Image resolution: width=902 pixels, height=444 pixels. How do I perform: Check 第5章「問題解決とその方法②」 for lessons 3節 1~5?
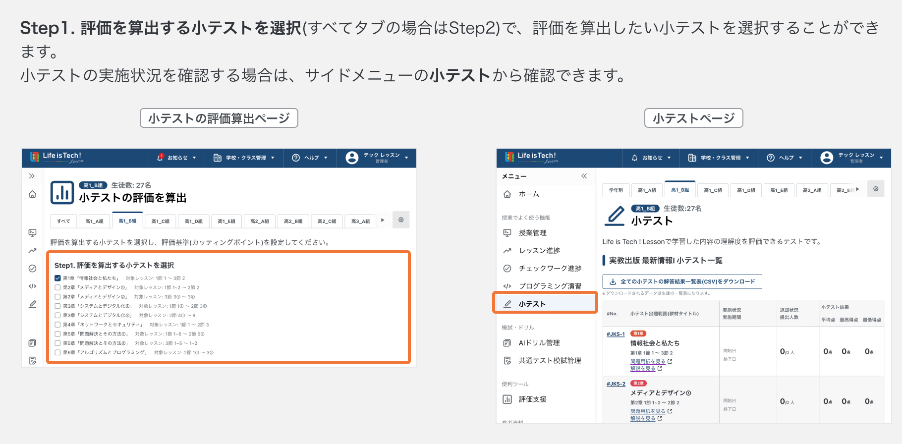pyautogui.click(x=57, y=343)
